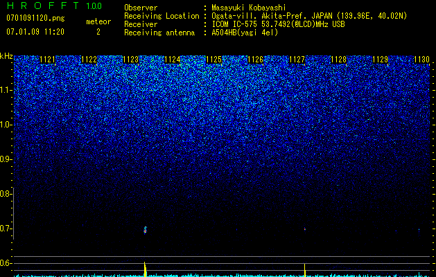Click the kHz axis unit label
Image resolution: width=436 pixels, height=277 pixels.
coord(6,56)
